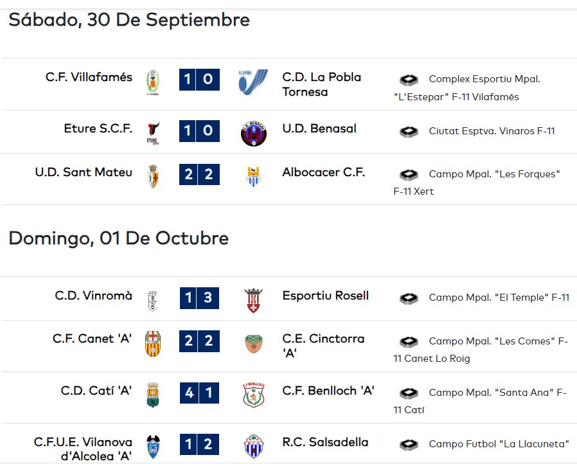The image size is (577, 464).
Task: Select the Albocacer C.F. crest
Action: 254,177
